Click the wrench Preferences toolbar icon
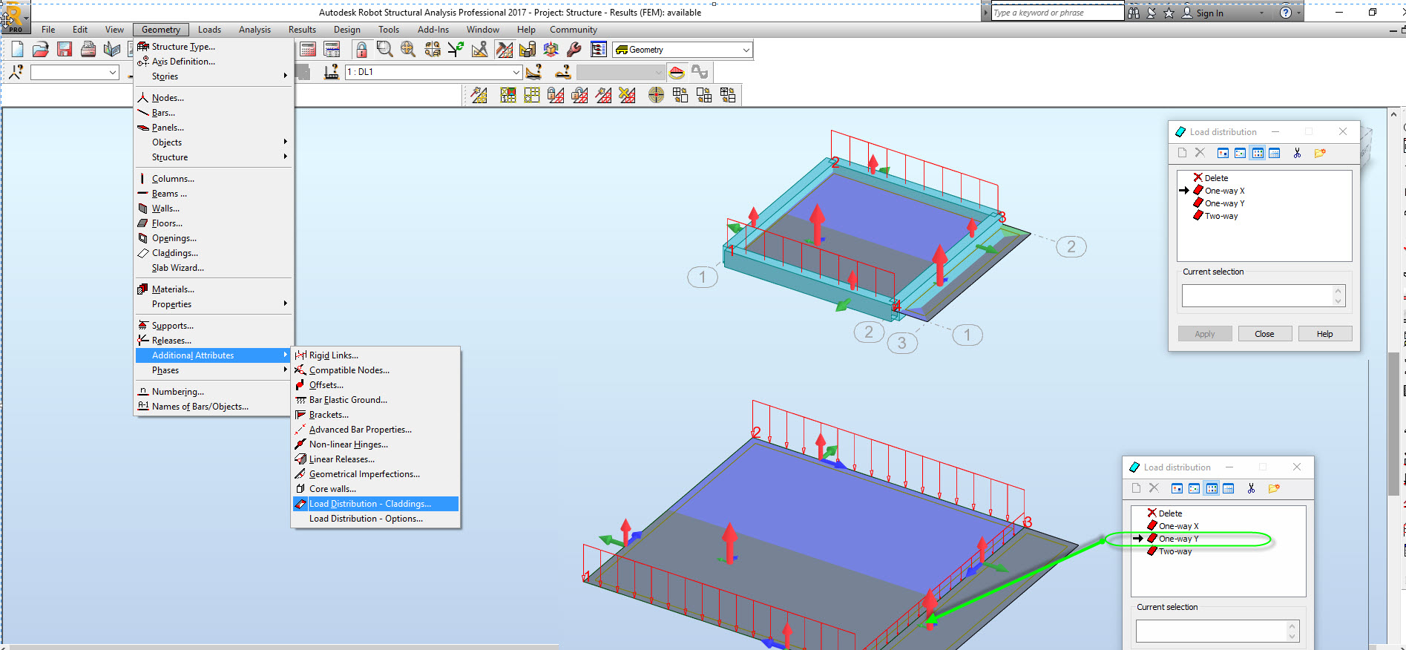This screenshot has height=650, width=1406. [574, 50]
